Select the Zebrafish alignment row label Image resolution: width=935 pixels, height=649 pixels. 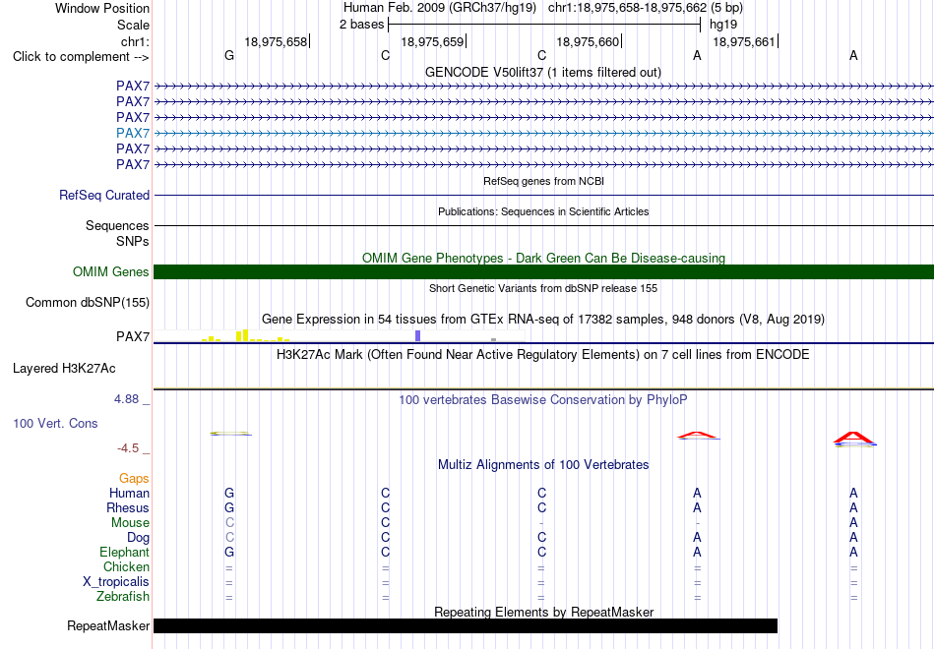point(123,596)
